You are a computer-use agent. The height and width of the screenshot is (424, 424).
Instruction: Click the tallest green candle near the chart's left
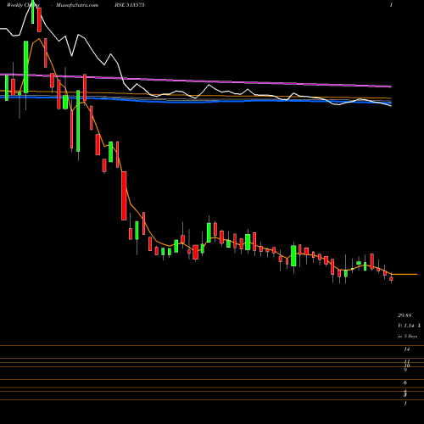click(x=25, y=67)
